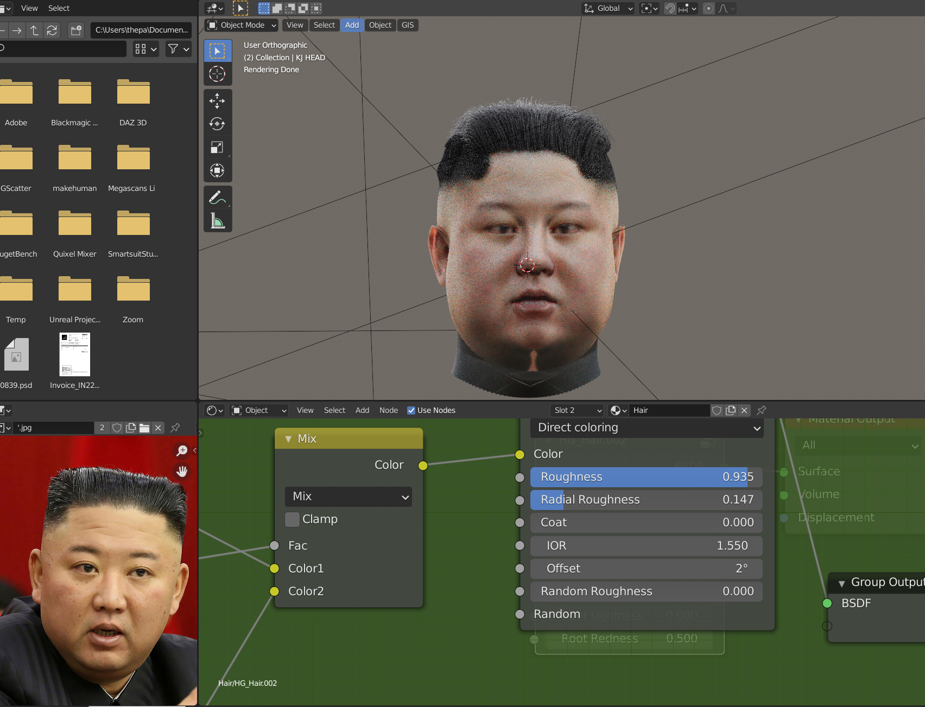This screenshot has height=707, width=925.
Task: Click file path field C:\Users\thepa
Action: [141, 30]
